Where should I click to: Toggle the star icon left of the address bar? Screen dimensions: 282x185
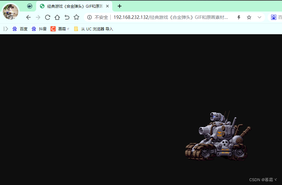pyautogui.click(x=76, y=18)
